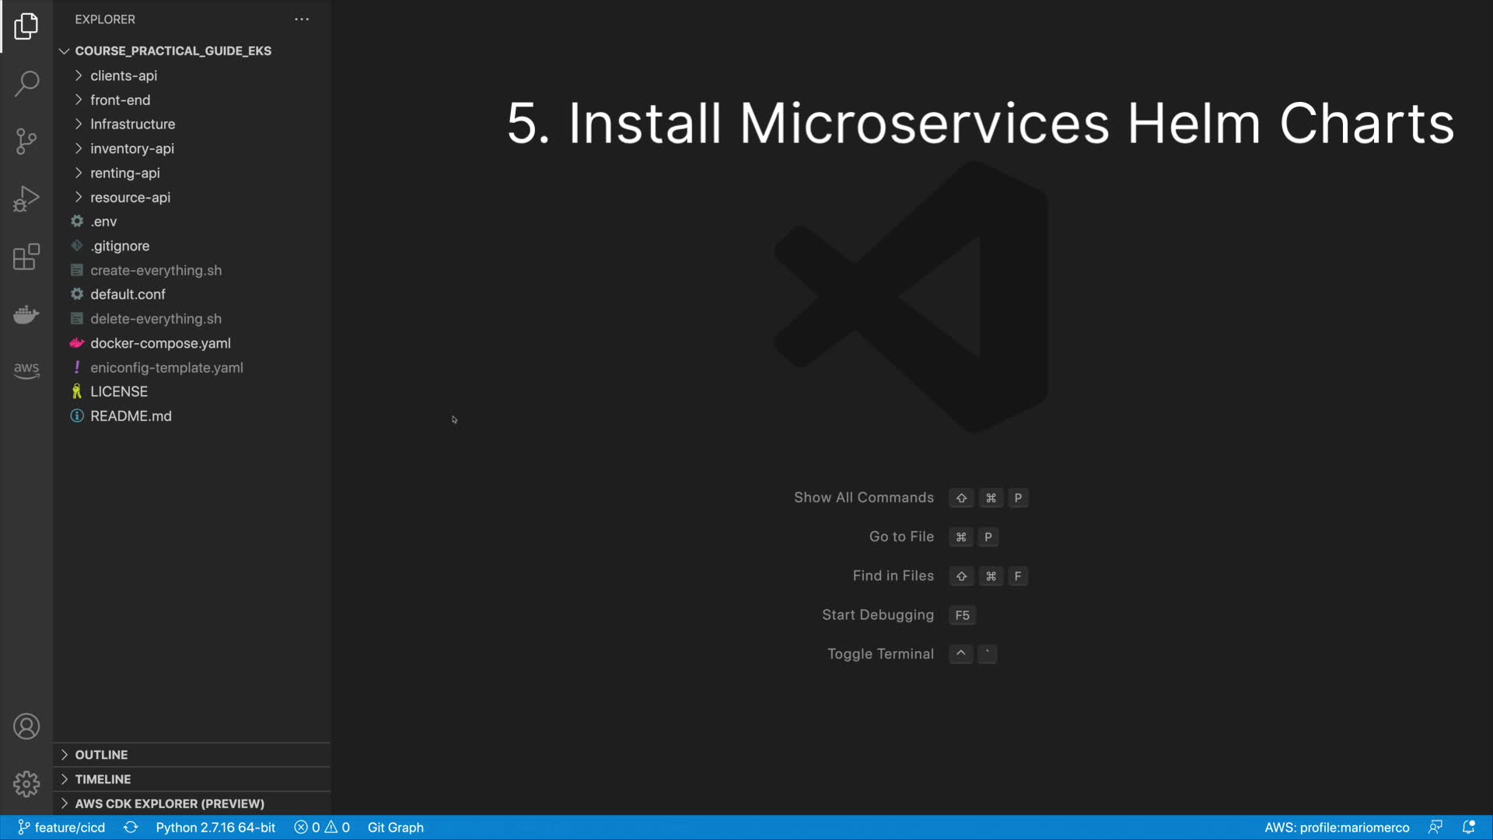Click the synchronize changes icon
The width and height of the screenshot is (1493, 840).
tap(131, 827)
